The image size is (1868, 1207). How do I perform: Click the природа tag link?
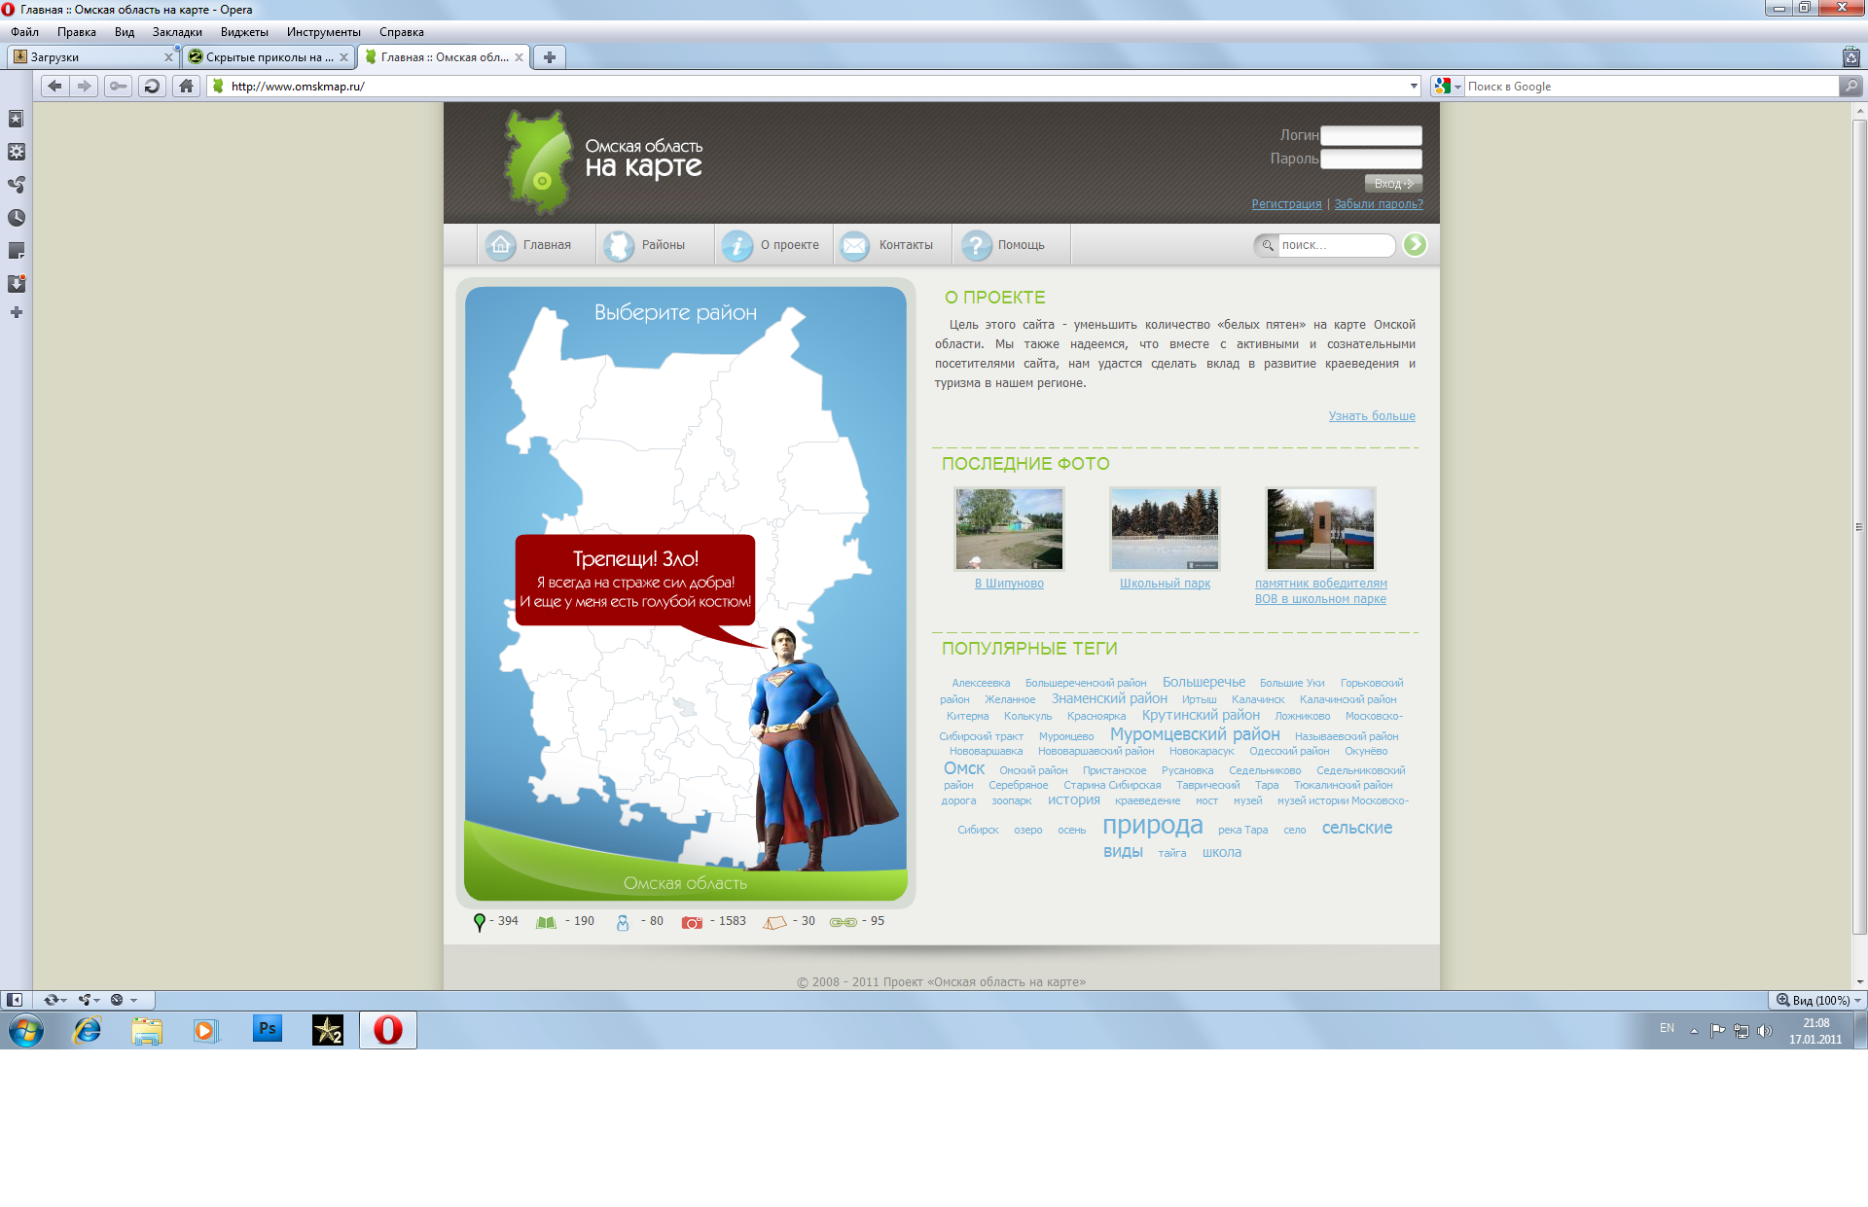pos(1152,826)
